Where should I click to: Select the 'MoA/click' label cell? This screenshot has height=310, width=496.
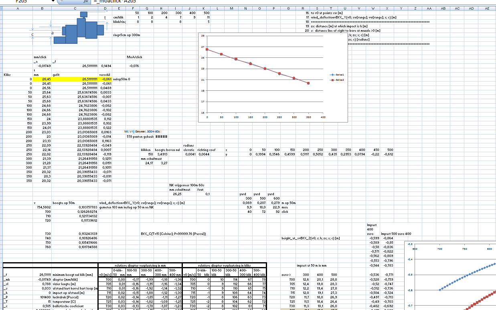coord(135,57)
